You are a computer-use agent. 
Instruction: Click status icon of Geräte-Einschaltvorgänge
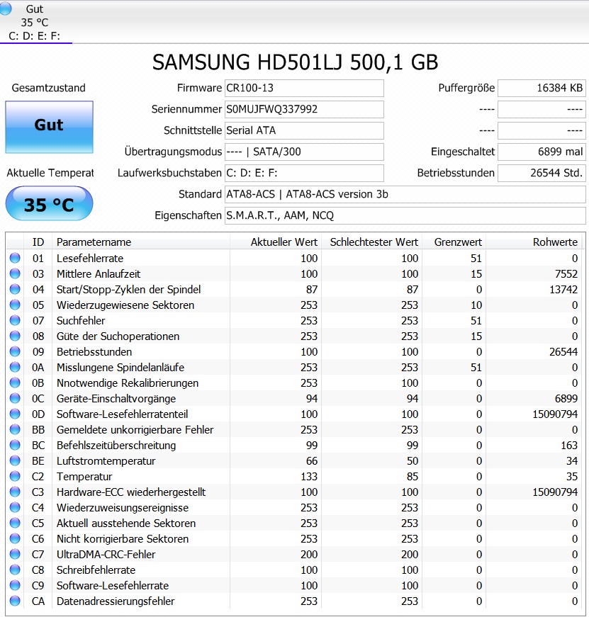[15, 398]
